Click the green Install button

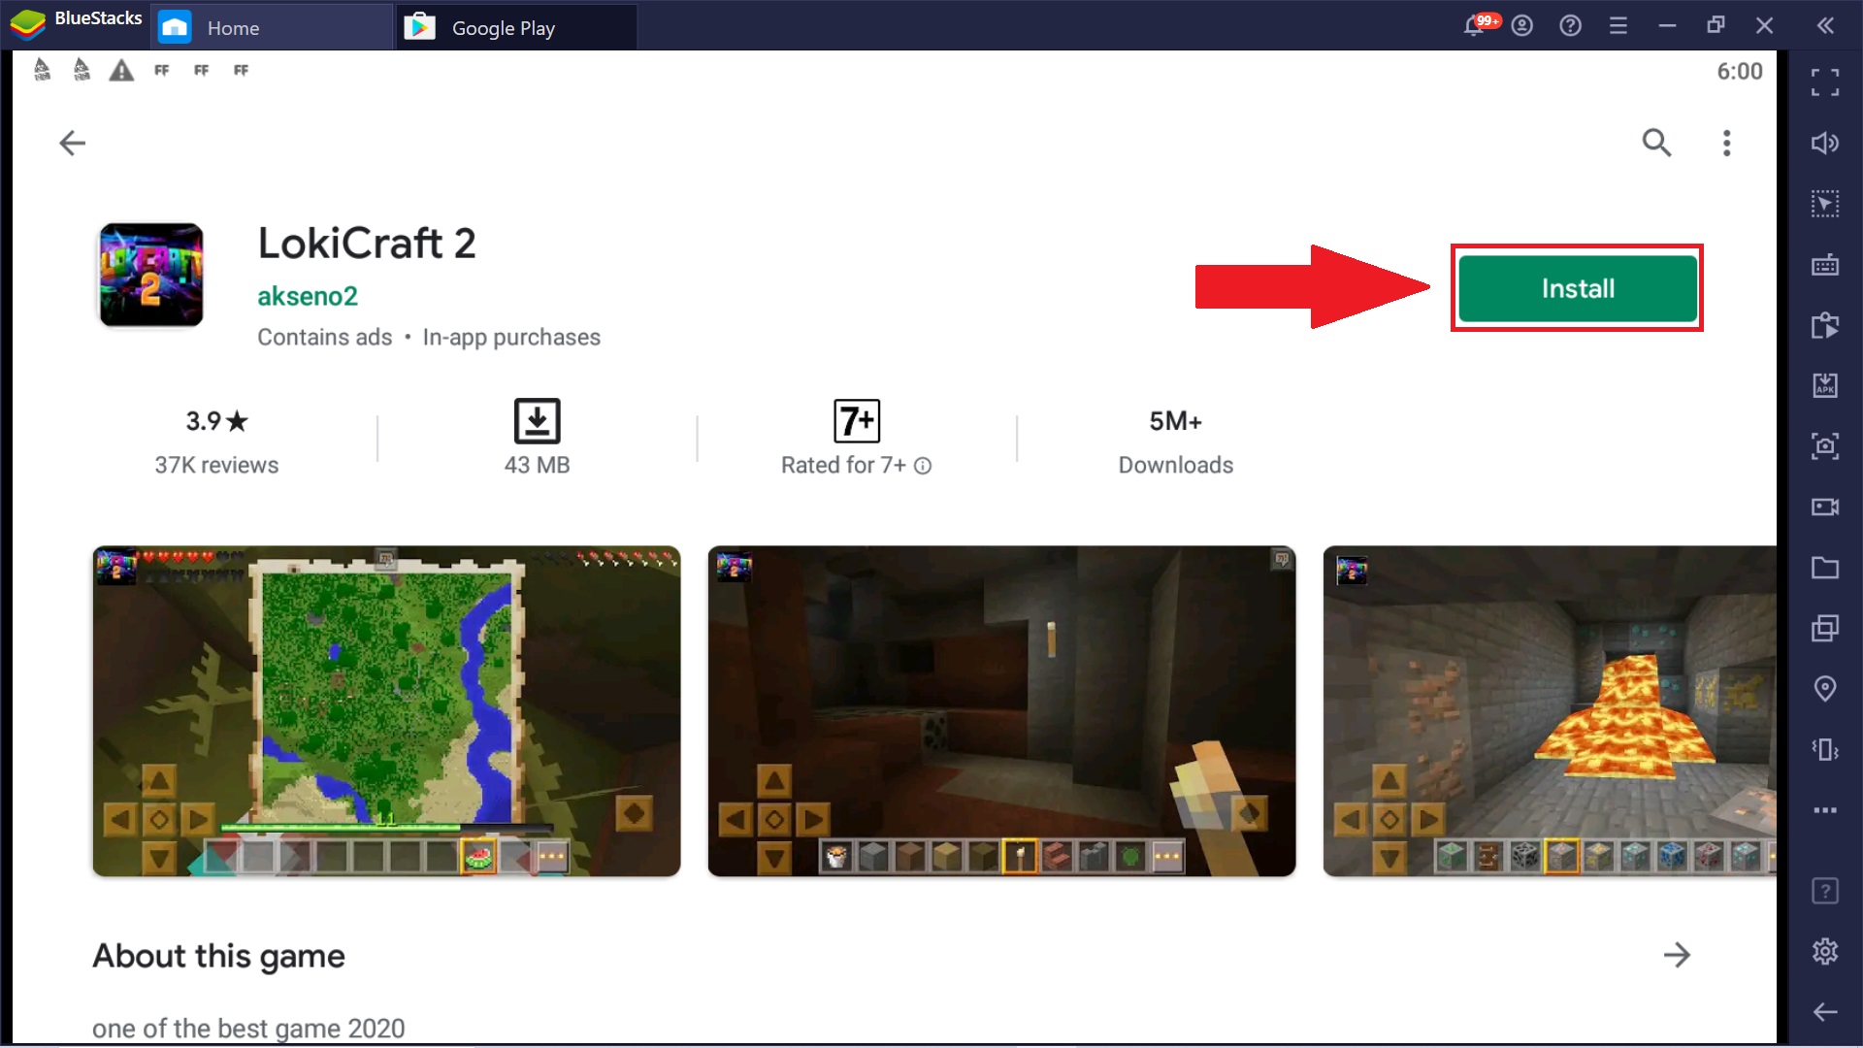coord(1578,288)
